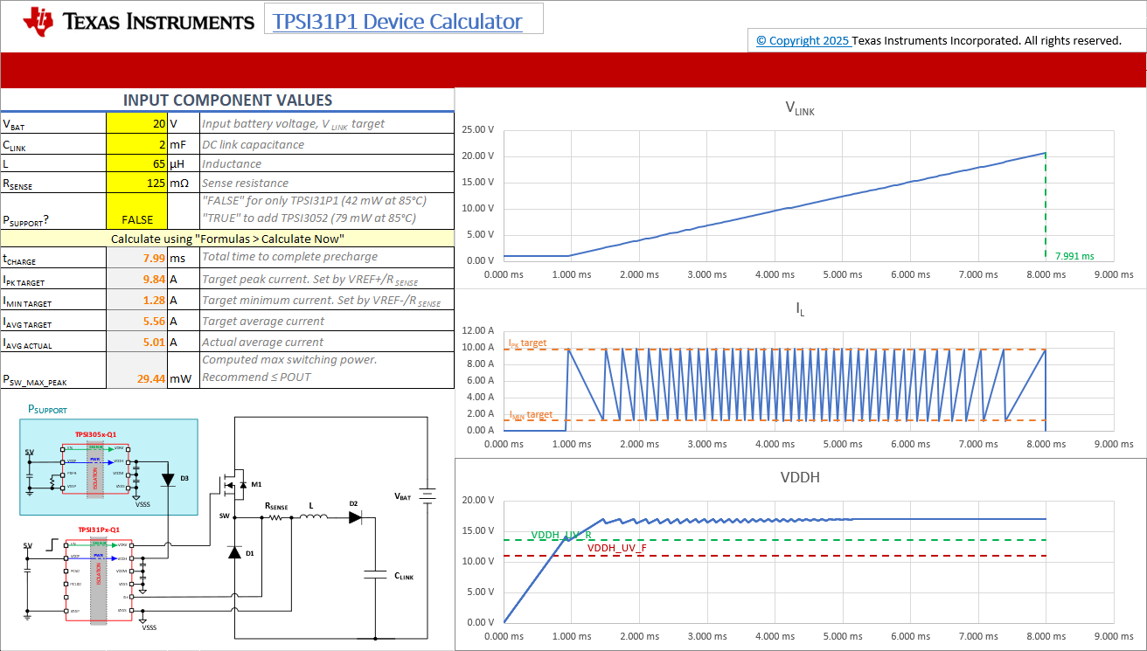Image resolution: width=1147 pixels, height=651 pixels.
Task: Click the inductor L symbol
Action: [x=312, y=517]
